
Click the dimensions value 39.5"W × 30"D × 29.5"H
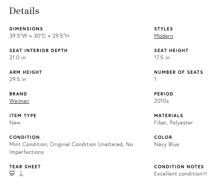click(39, 36)
